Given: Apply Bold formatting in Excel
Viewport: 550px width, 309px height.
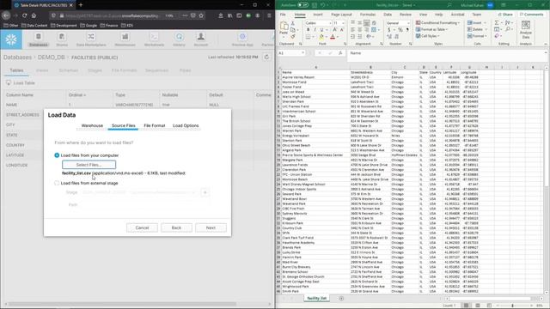Looking at the screenshot, I should coord(308,30).
